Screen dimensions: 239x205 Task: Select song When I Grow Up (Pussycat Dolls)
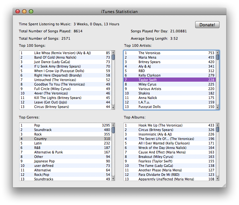tap(66, 71)
